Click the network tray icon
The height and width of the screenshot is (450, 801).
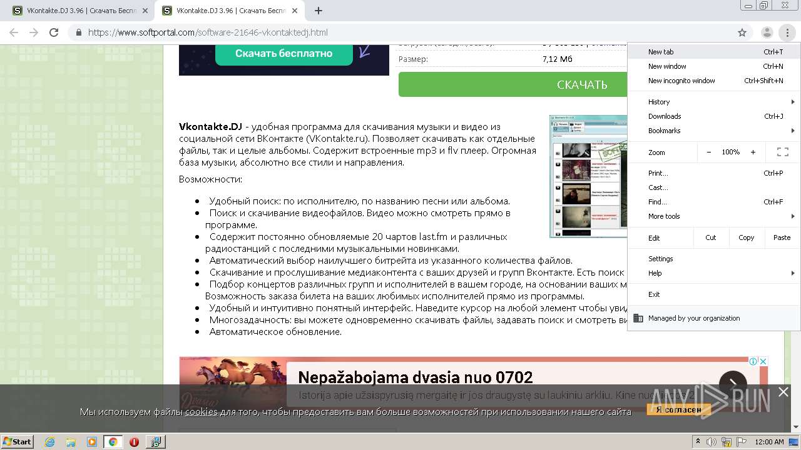pos(726,442)
